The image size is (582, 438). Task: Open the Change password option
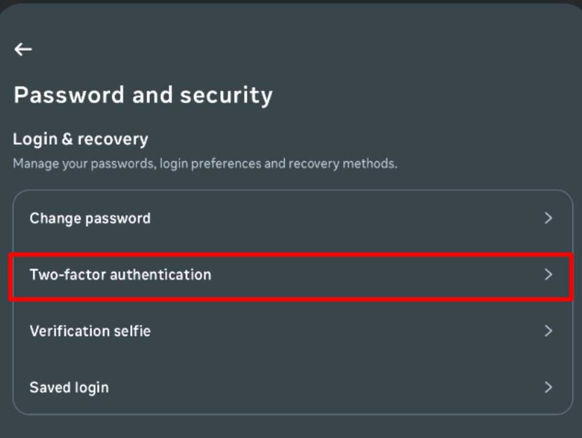click(90, 218)
